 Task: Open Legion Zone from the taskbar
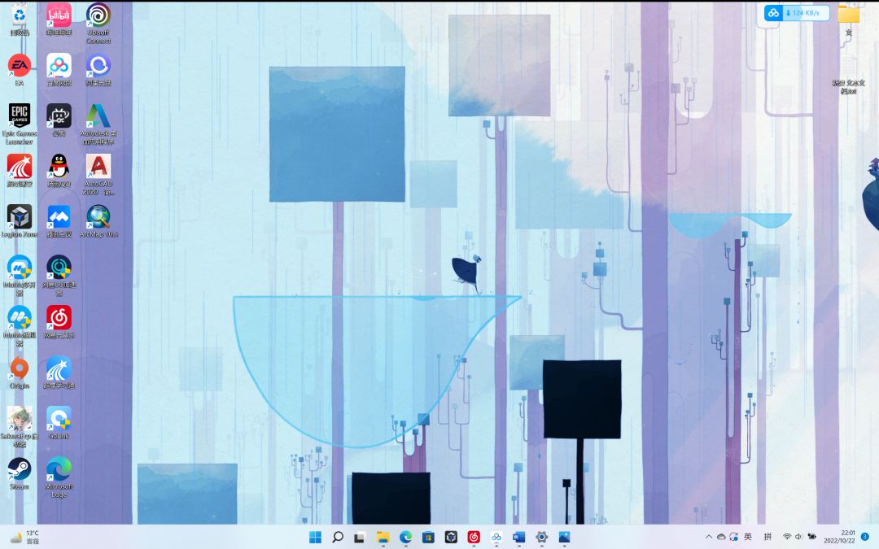point(451,538)
